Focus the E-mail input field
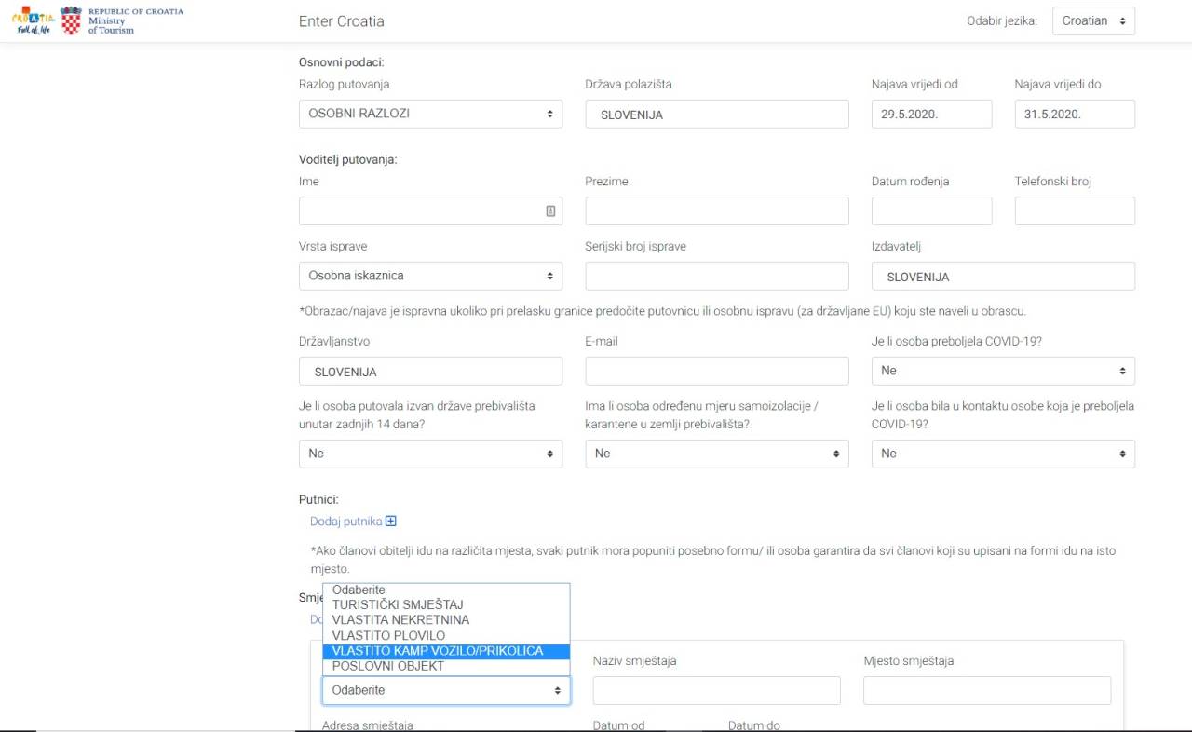The height and width of the screenshot is (732, 1192). [716, 371]
